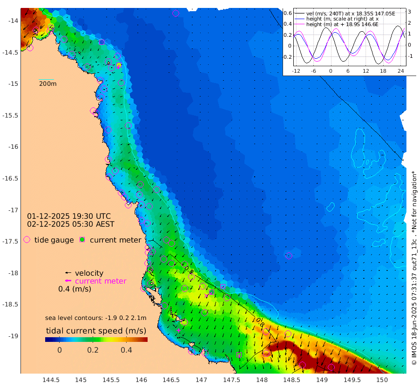419x389 pixels.
Task: Click the colorbar tick label '0.2'
Action: (93, 350)
